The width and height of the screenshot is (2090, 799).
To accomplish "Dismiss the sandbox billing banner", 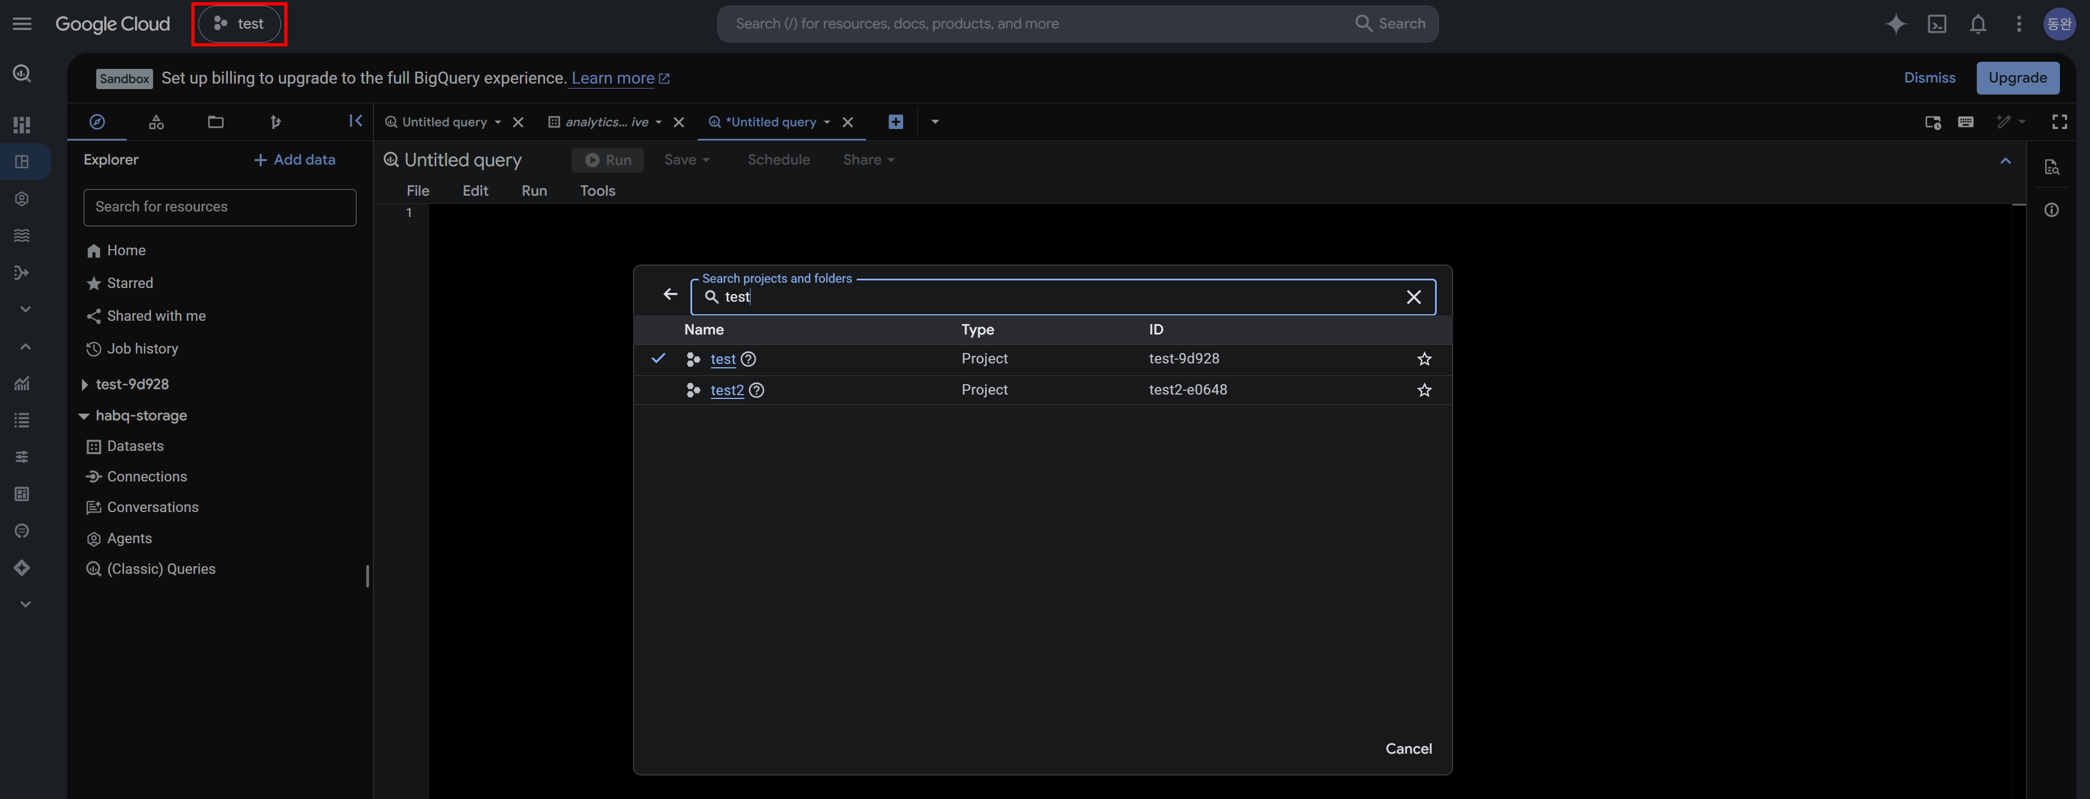I will tap(1929, 78).
